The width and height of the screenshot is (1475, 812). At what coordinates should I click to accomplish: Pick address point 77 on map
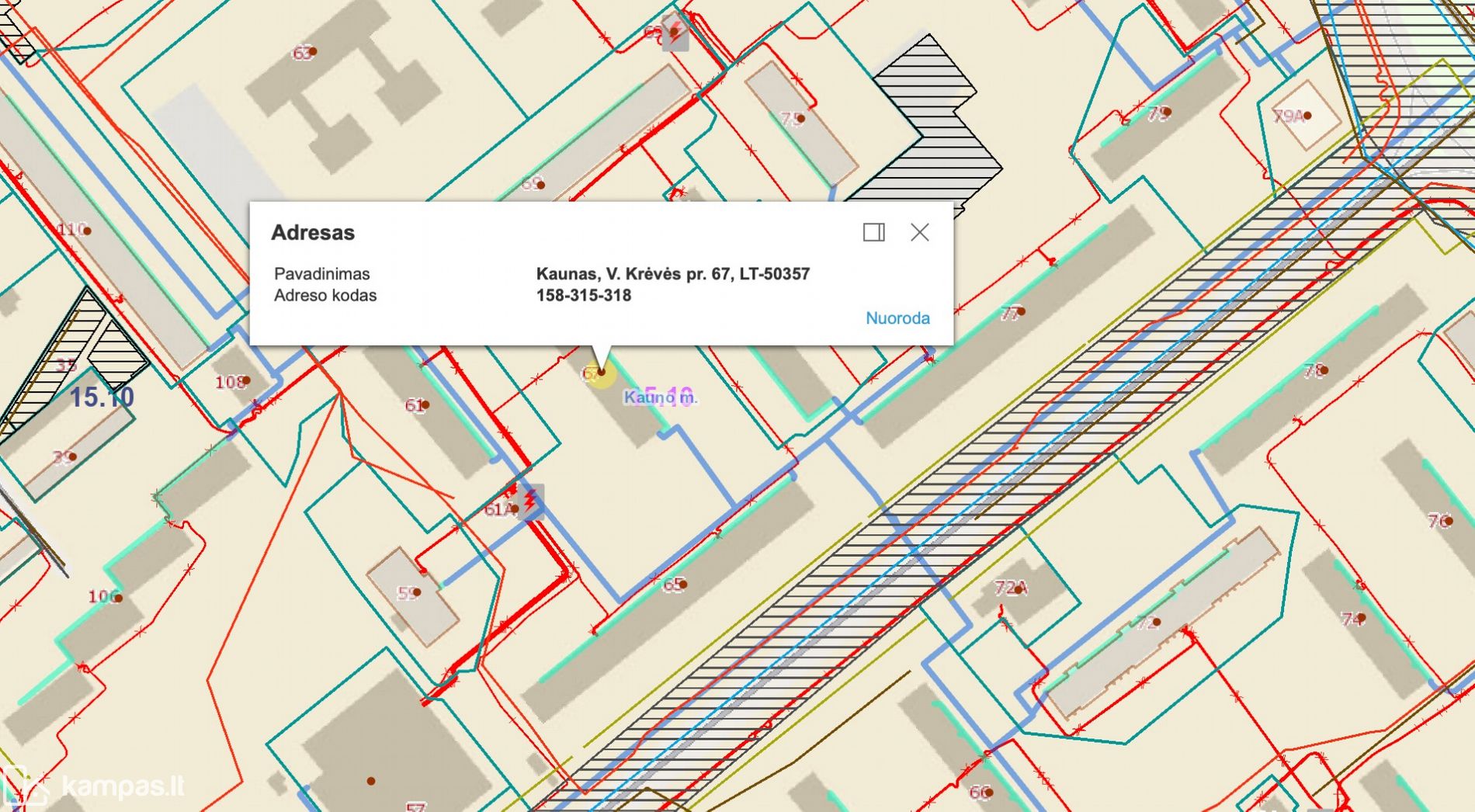tap(1021, 312)
